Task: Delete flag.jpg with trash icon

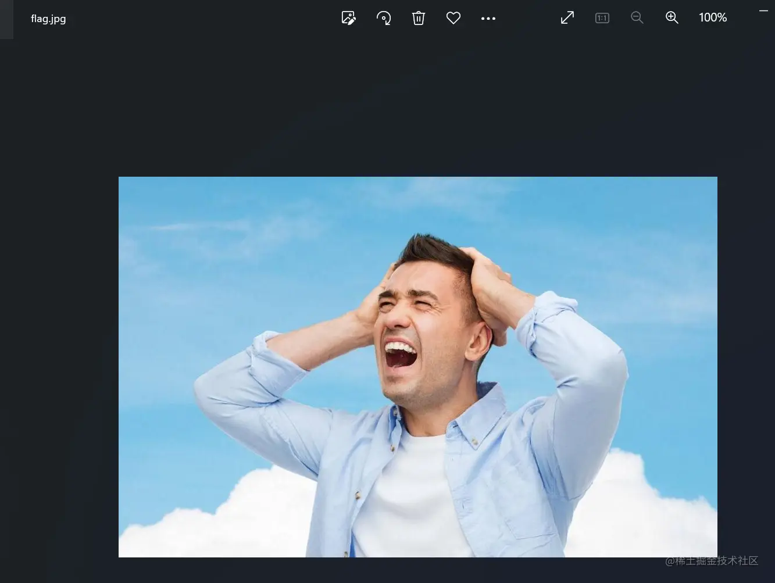Action: (x=419, y=18)
